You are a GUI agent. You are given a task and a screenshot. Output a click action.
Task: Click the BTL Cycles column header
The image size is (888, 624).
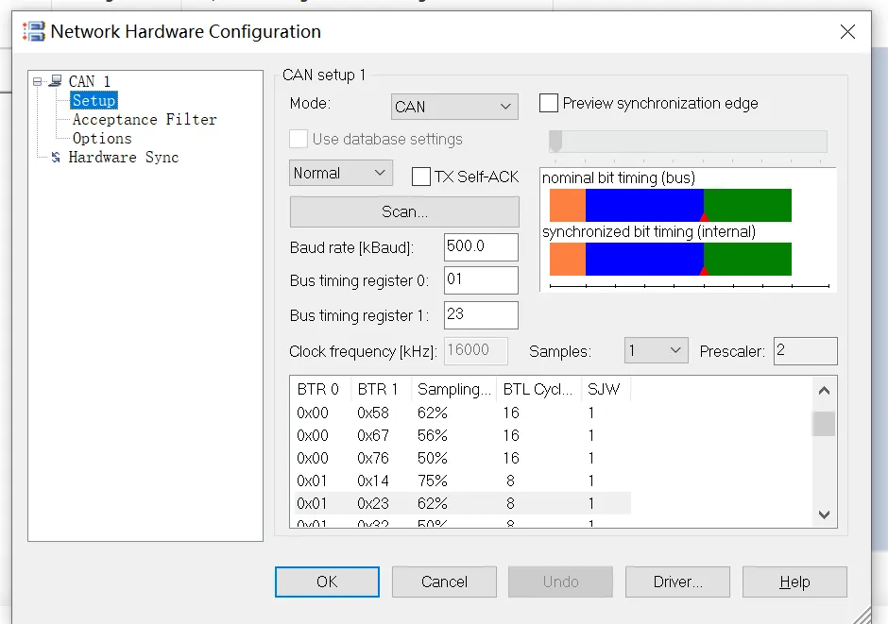click(538, 389)
